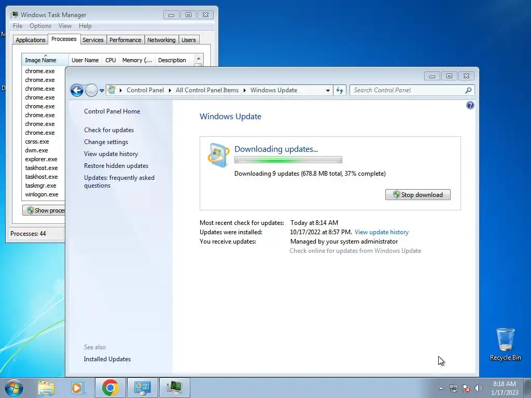Open Installed Updates link
The height and width of the screenshot is (398, 531).
(107, 359)
